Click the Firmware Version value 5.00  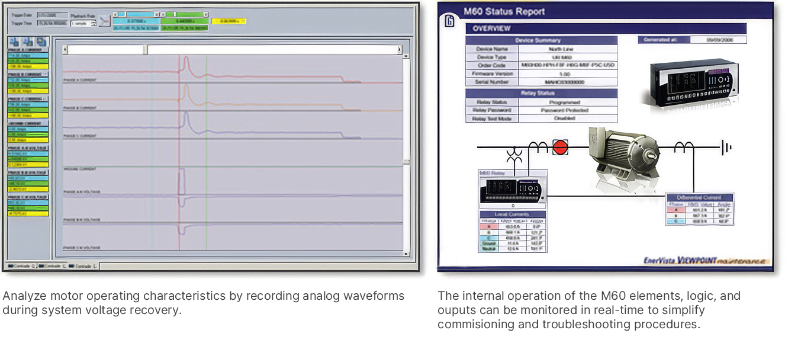tap(568, 74)
